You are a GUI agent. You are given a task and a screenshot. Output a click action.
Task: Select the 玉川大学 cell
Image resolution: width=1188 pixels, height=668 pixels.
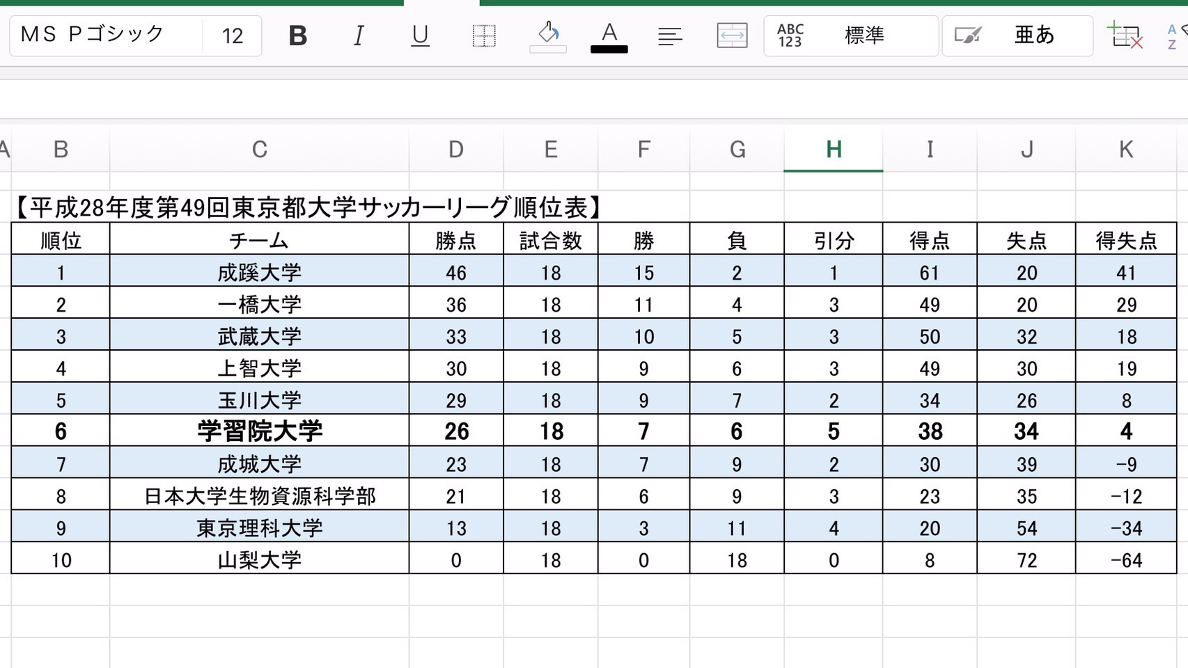coord(259,399)
